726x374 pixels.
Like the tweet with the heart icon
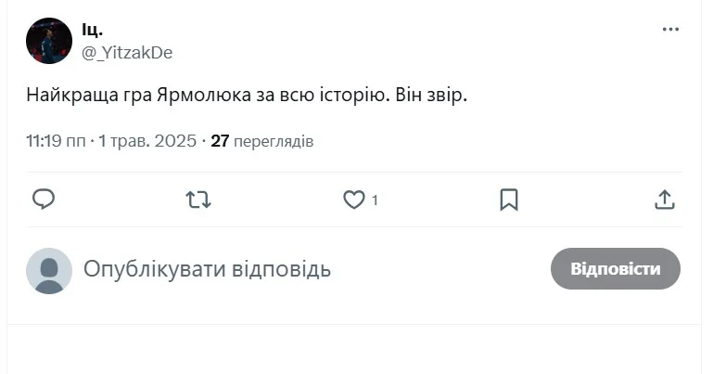(x=354, y=199)
